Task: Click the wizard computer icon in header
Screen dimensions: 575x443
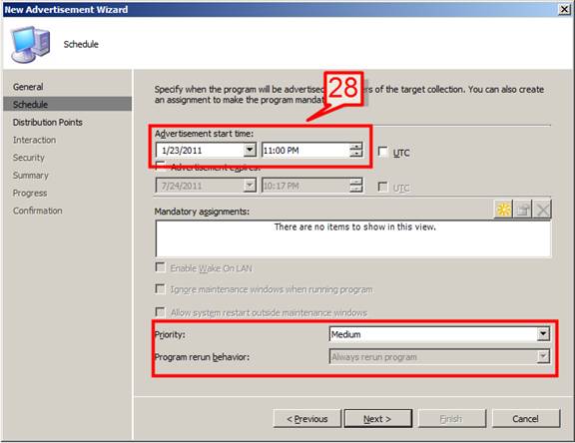Action: coord(30,45)
